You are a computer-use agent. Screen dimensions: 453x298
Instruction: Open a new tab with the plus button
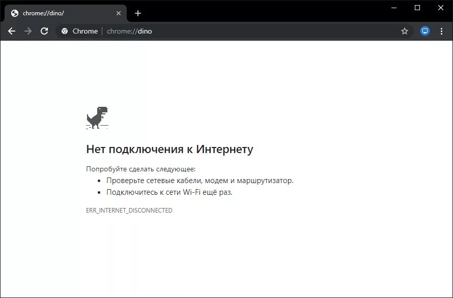(137, 13)
